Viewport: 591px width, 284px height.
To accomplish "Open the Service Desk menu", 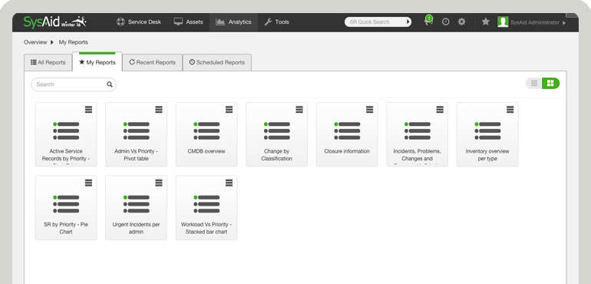I will pos(138,21).
